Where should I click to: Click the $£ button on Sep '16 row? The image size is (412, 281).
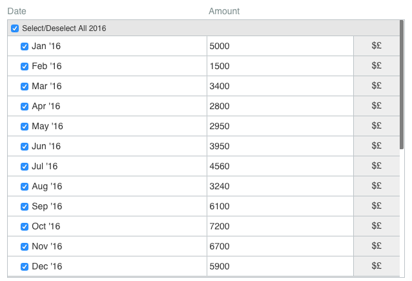click(x=376, y=206)
